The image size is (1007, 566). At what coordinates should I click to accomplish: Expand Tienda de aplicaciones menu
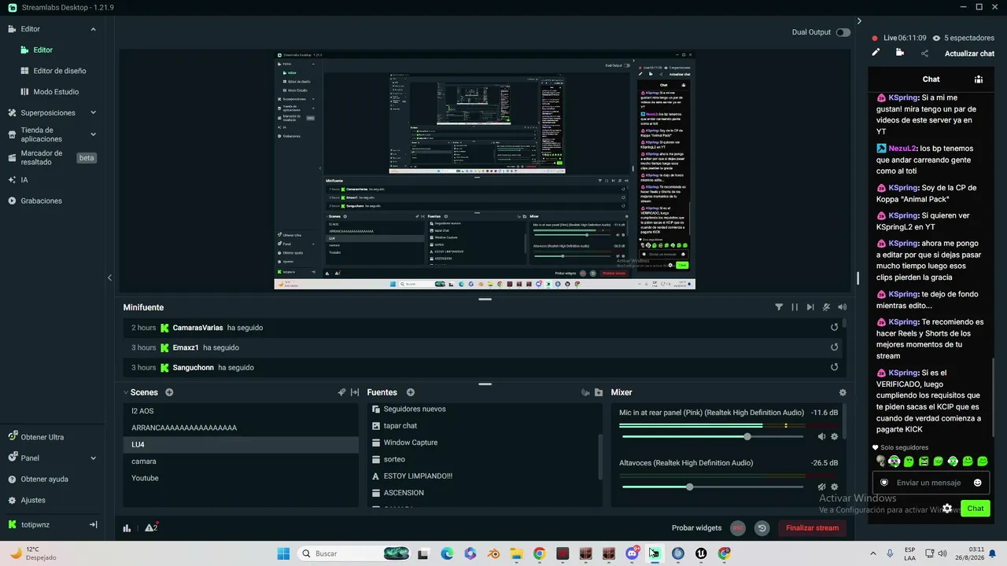click(x=93, y=135)
